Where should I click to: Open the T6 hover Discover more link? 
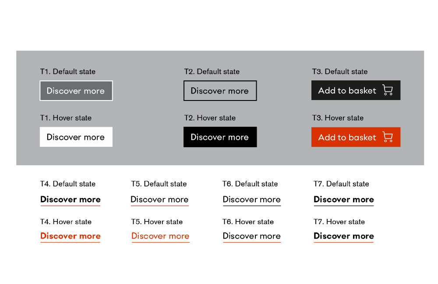click(252, 236)
